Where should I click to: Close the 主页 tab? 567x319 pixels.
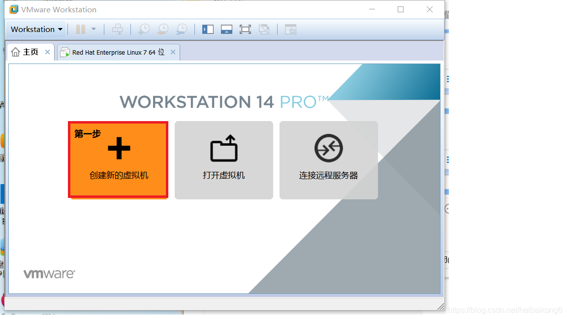tap(47, 52)
